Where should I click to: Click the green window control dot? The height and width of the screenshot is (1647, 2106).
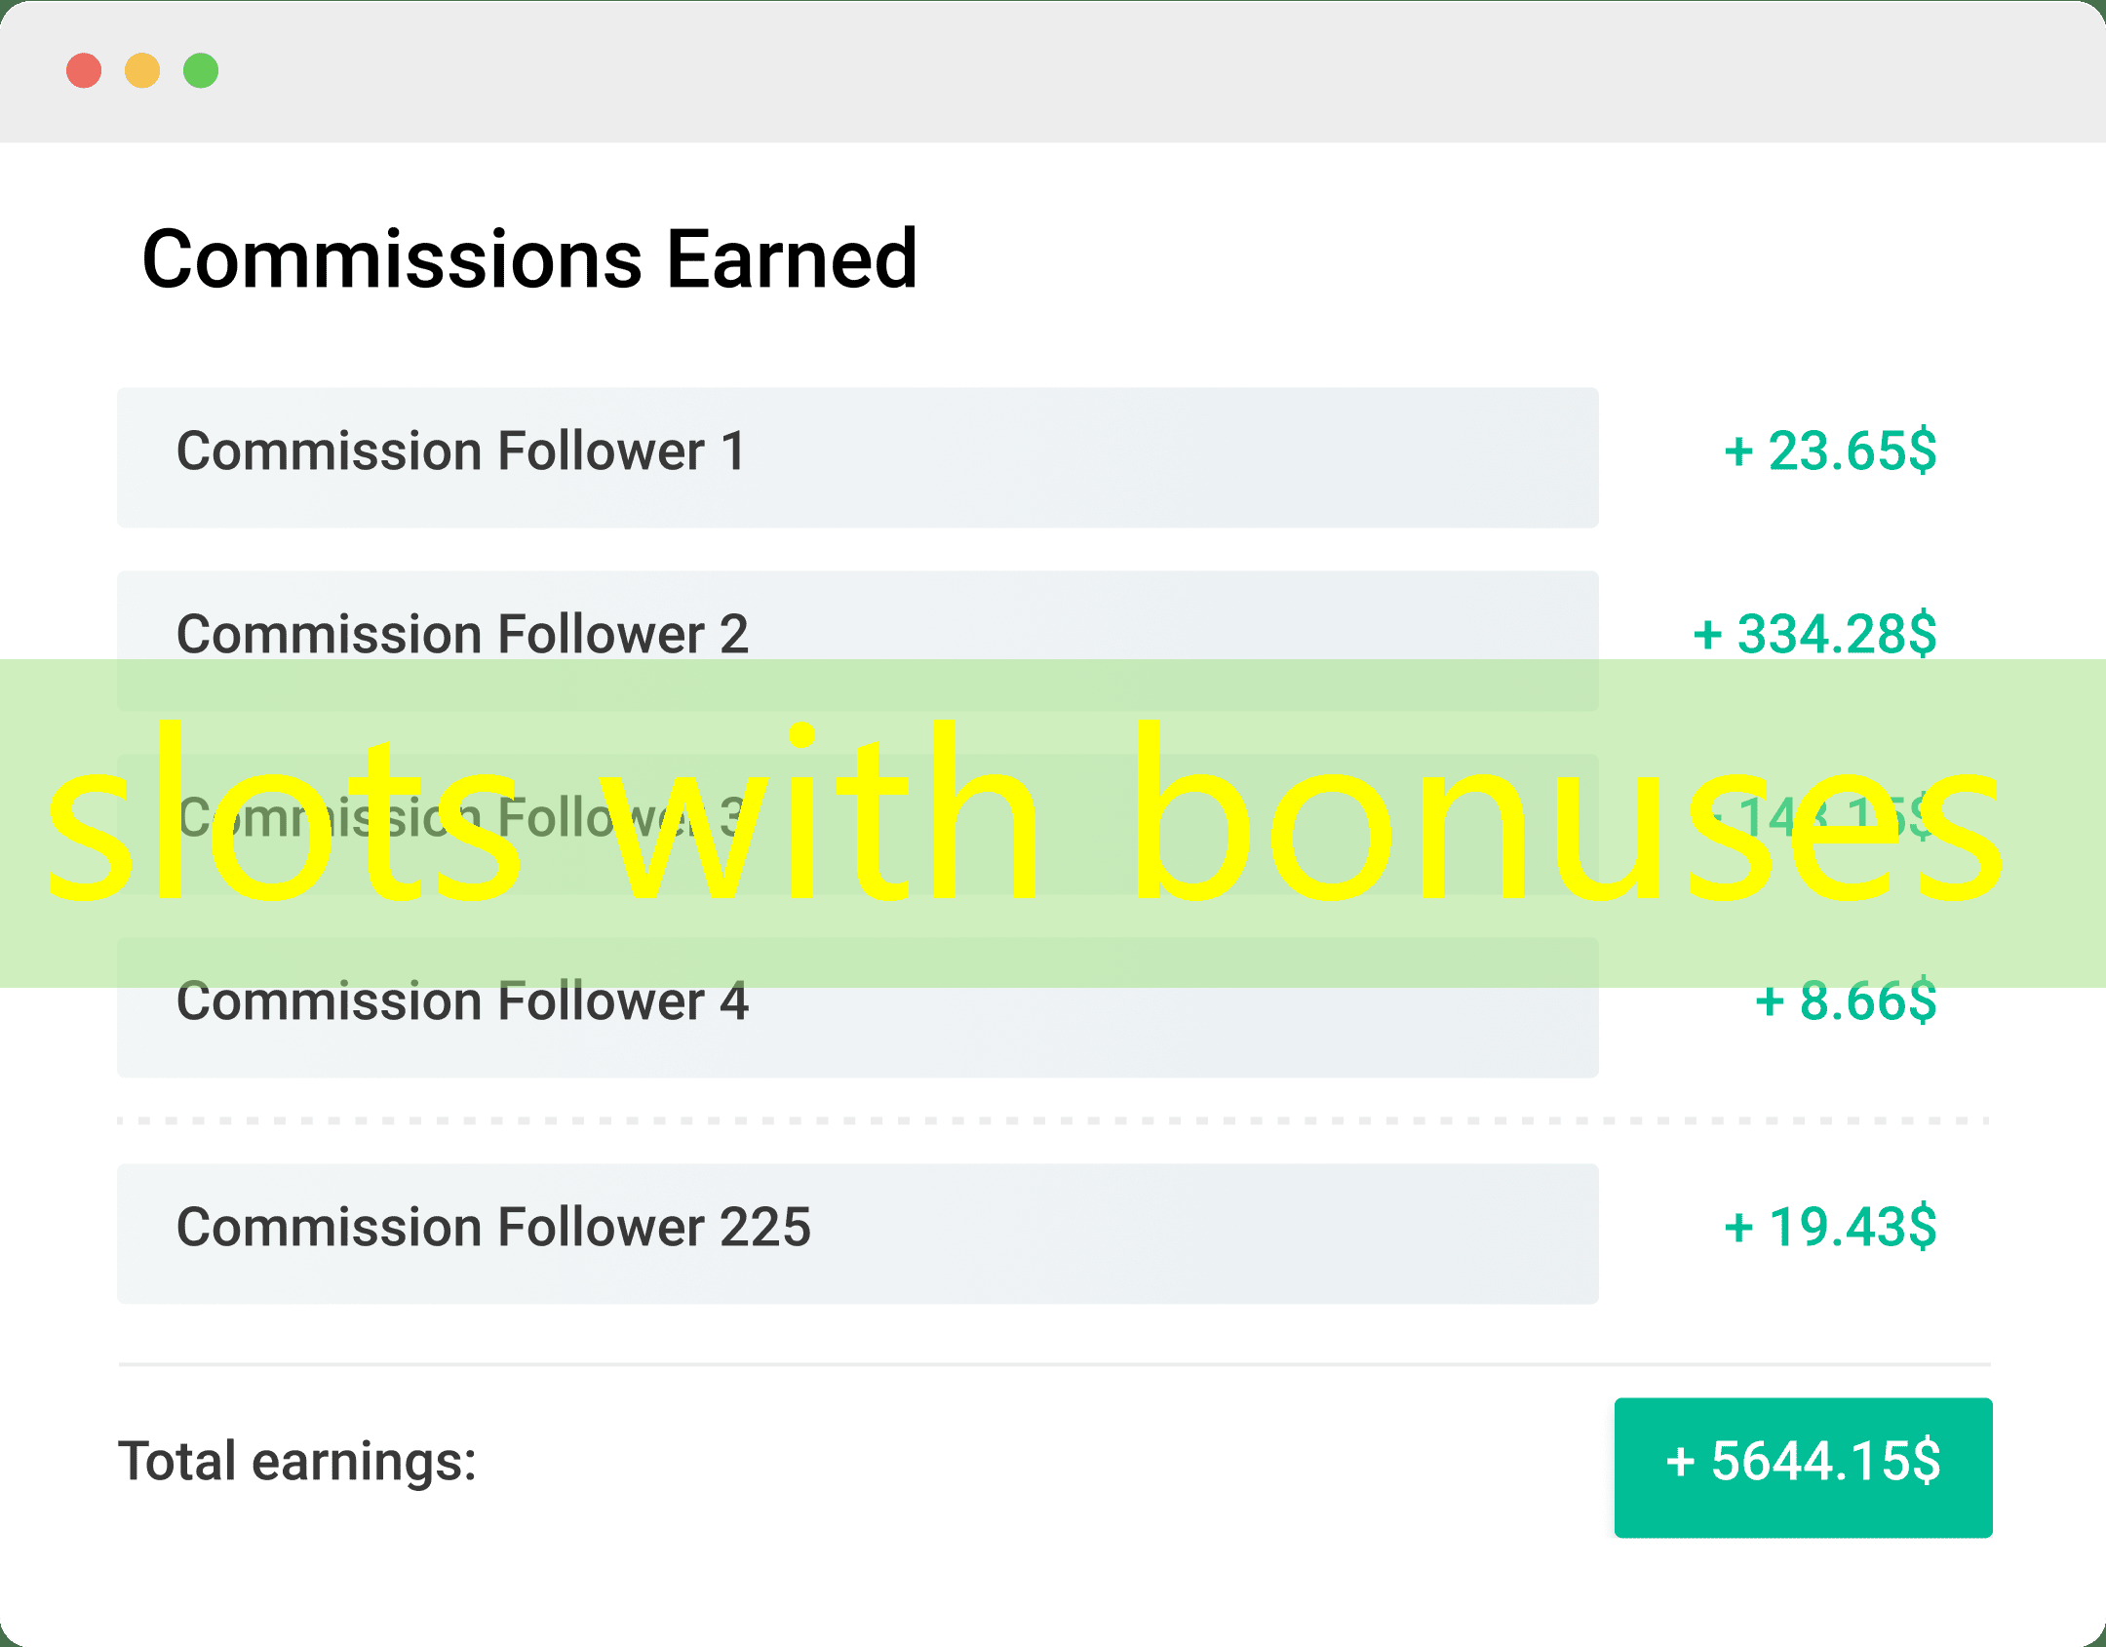point(202,68)
